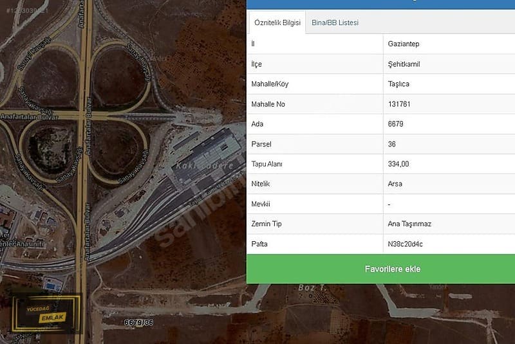Switch to the Öznitelik Bilgisi tab
This screenshot has height=344, width=515.
[x=277, y=23]
